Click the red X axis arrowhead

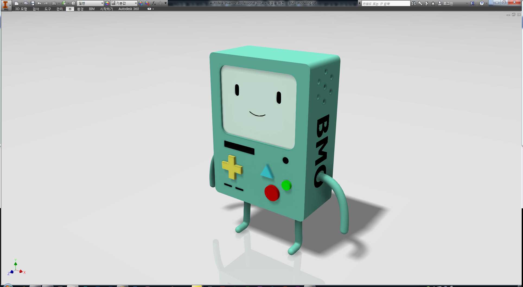click(21, 271)
